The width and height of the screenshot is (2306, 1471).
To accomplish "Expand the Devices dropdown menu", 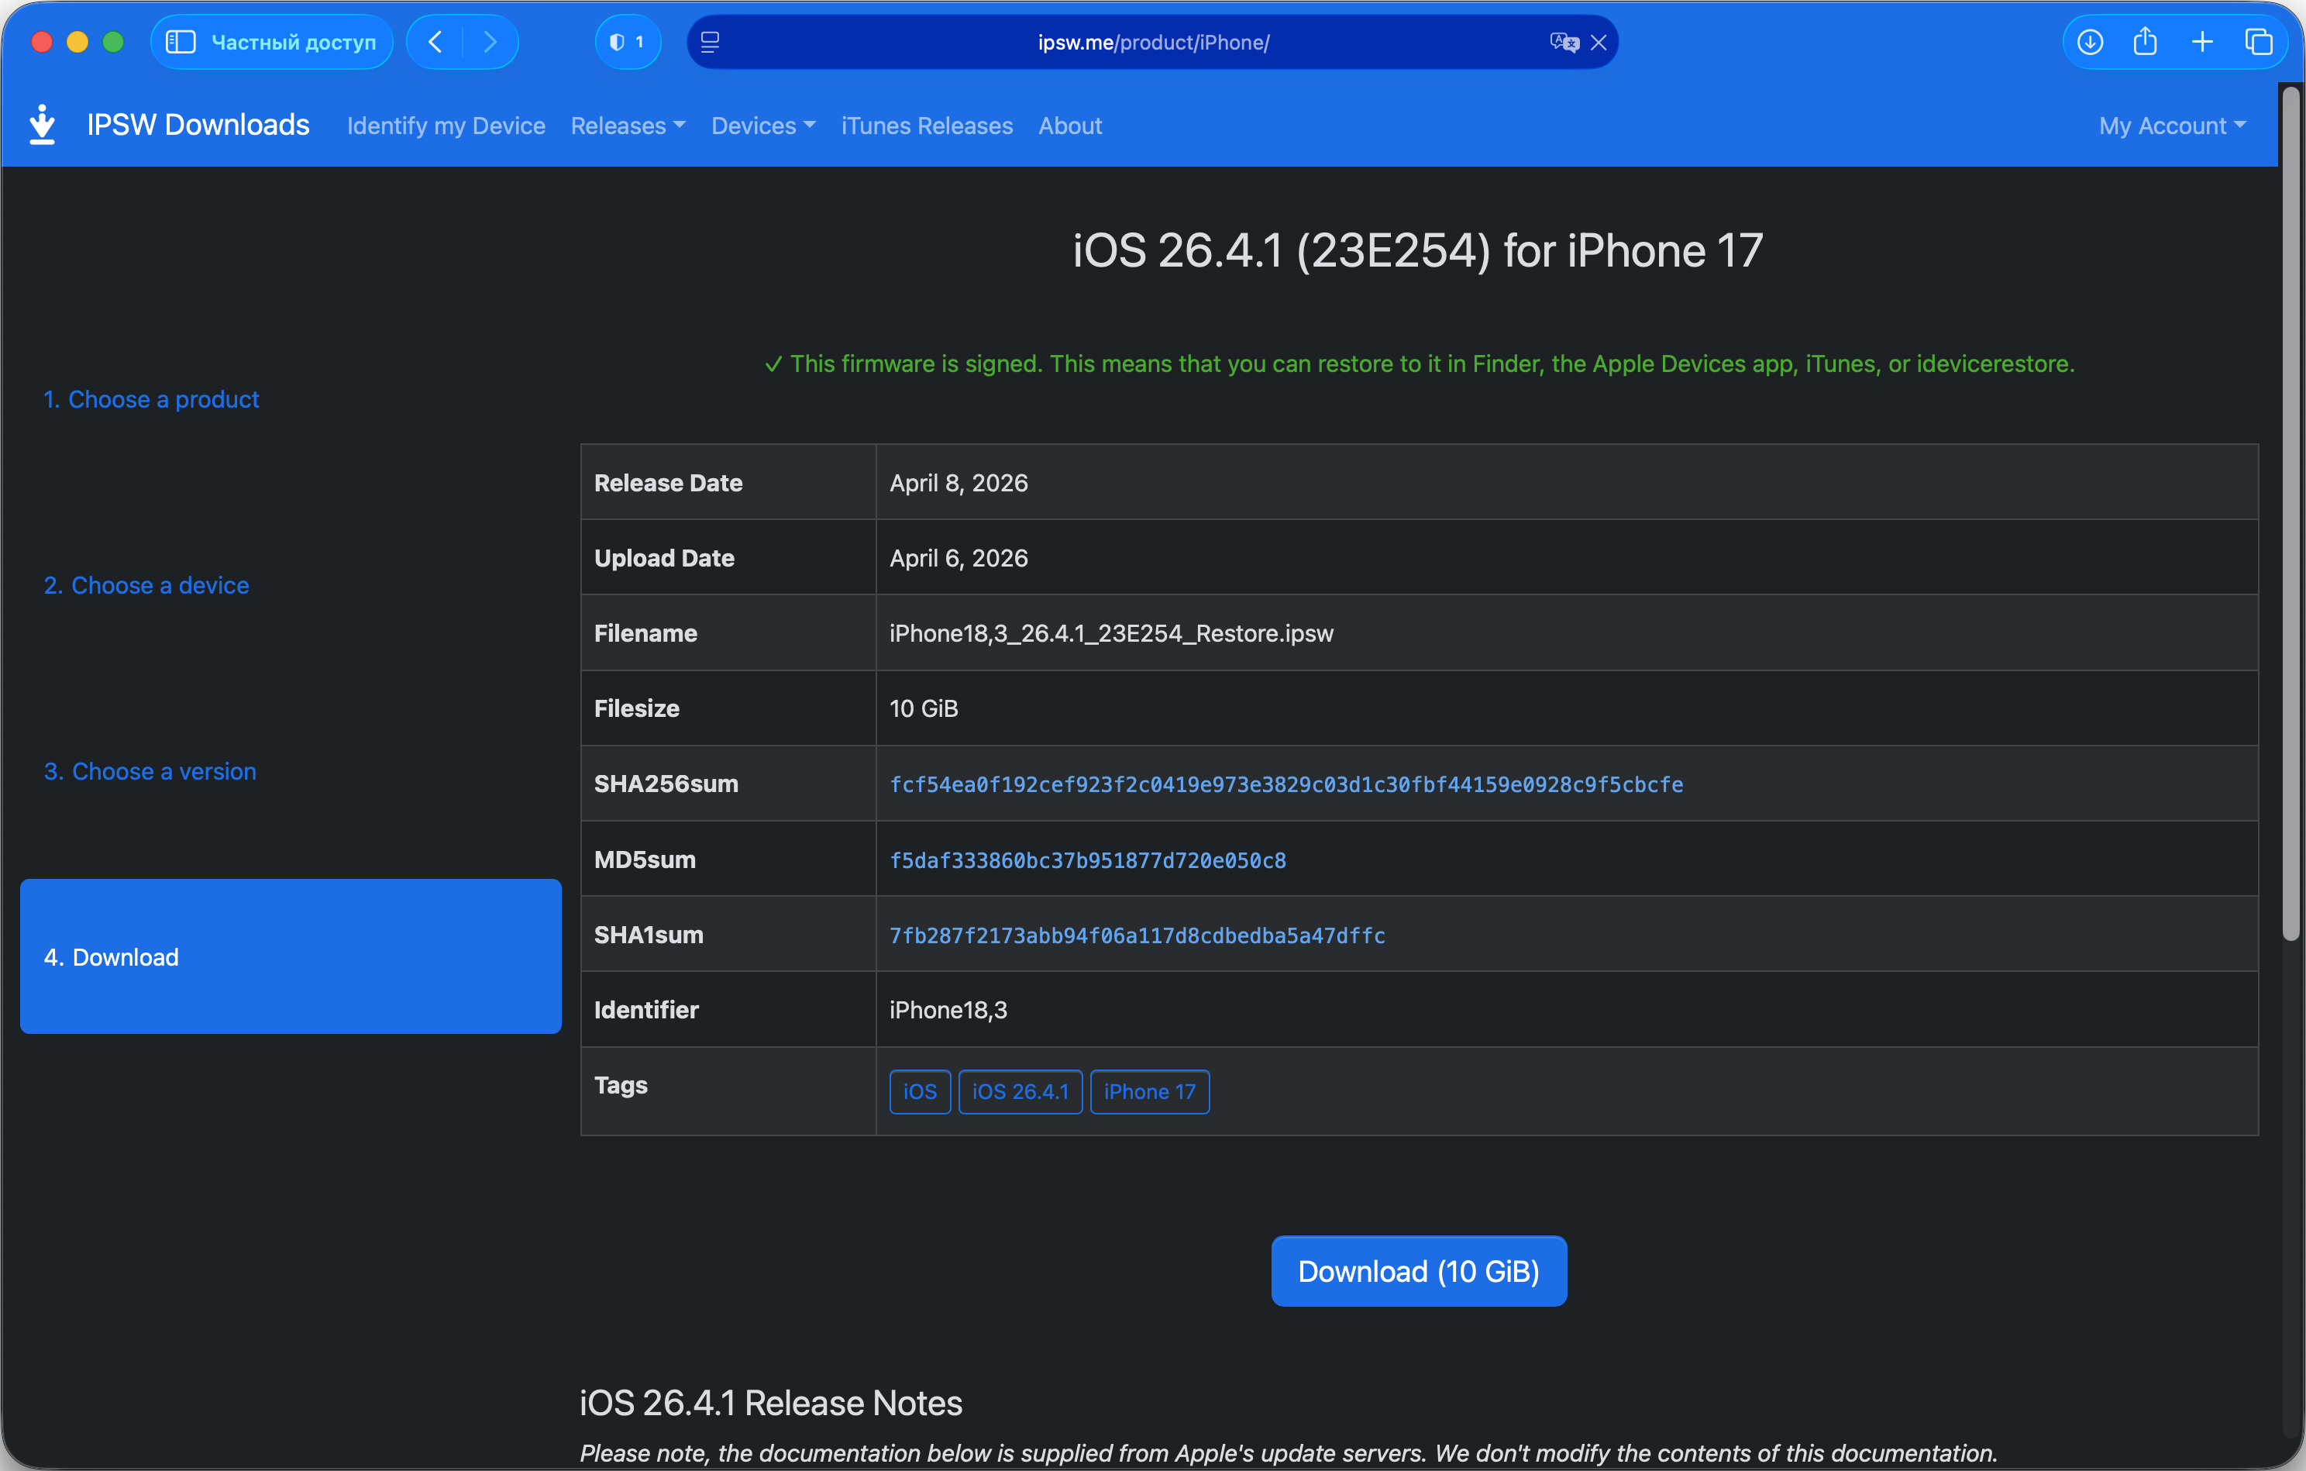I will [x=762, y=126].
